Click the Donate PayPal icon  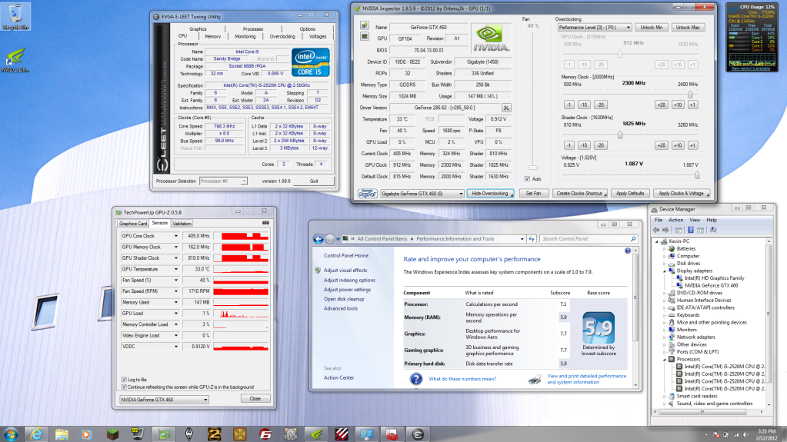[x=368, y=193]
